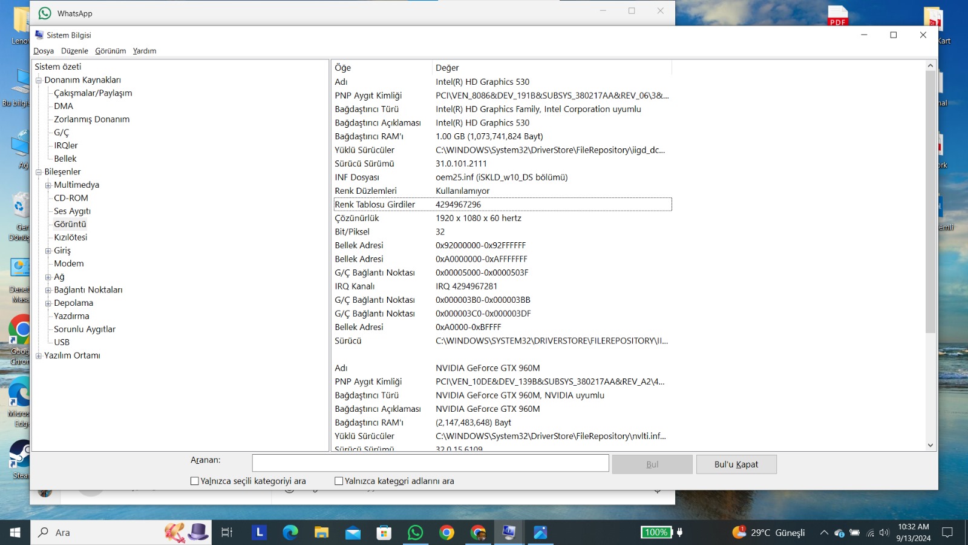Open Microsoft Store from the taskbar

[384, 532]
